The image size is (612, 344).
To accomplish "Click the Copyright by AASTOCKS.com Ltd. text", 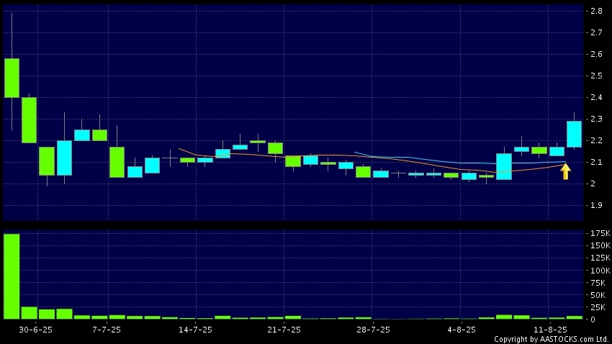I will pos(551,339).
